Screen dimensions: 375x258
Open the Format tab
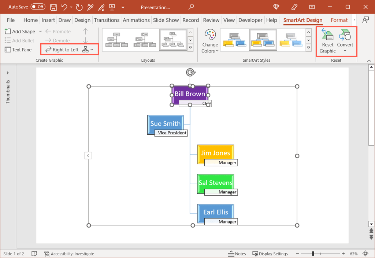click(339, 20)
